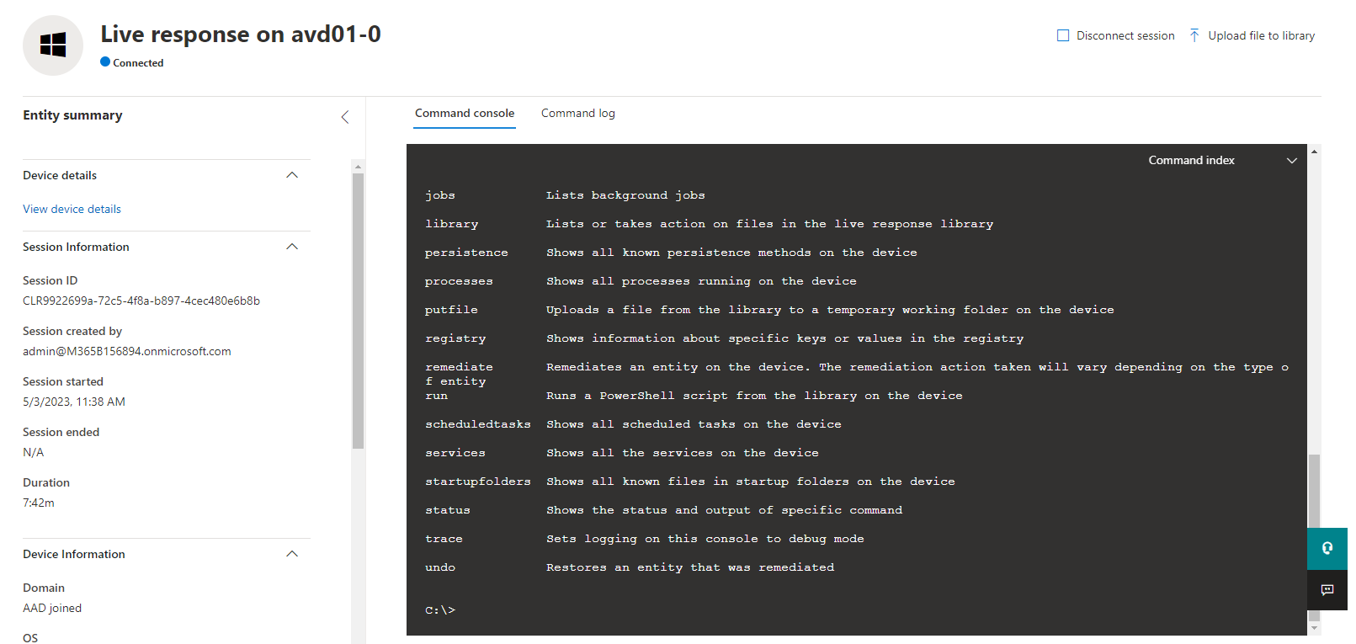This screenshot has height=644, width=1356.
Task: Switch to the Command log tab
Action: tap(578, 113)
